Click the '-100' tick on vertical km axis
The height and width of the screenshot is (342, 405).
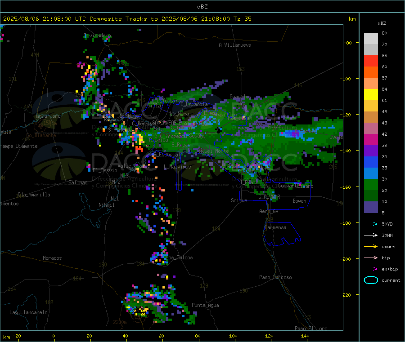point(346,79)
